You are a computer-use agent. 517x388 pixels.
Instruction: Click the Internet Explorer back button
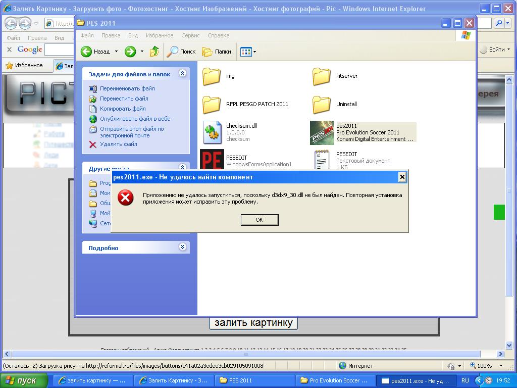(11, 23)
